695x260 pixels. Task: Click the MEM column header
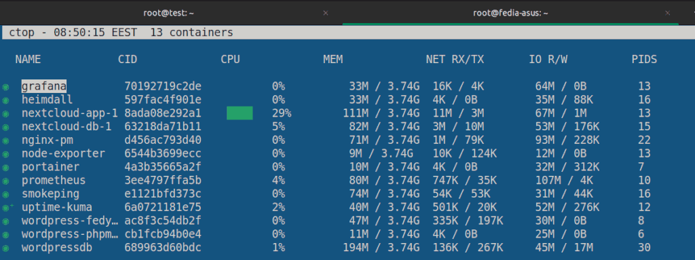pos(333,60)
